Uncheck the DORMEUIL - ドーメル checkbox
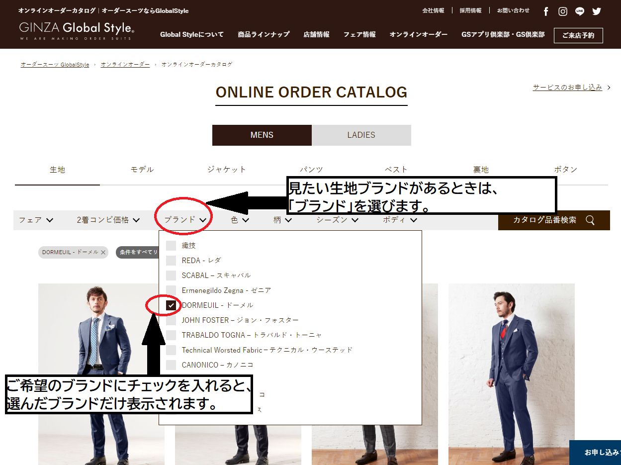Image resolution: width=621 pixels, height=465 pixels. coord(171,305)
